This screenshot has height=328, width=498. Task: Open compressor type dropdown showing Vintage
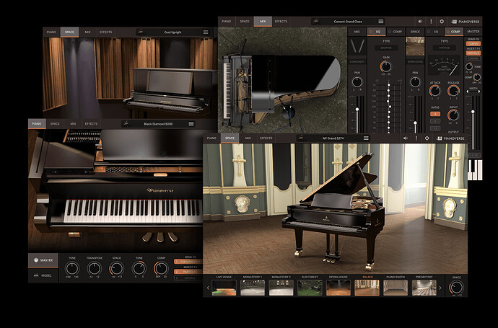(445, 48)
